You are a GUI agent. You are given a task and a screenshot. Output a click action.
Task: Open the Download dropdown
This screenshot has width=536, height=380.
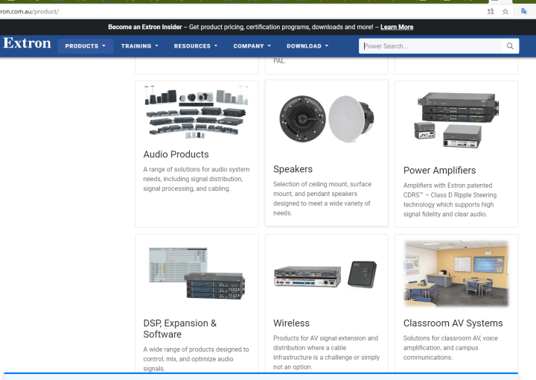point(307,46)
